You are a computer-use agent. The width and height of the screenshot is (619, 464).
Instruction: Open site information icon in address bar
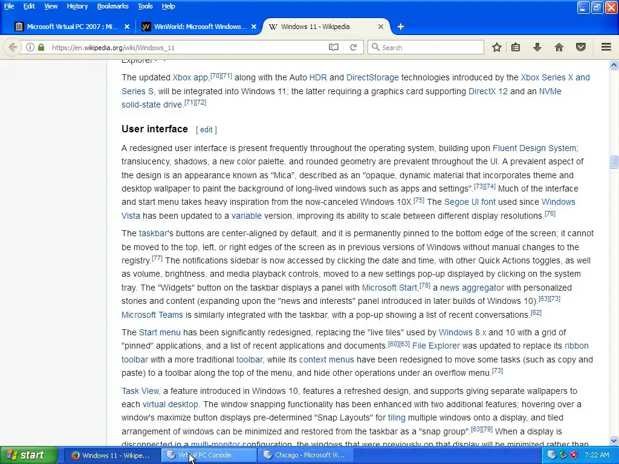(x=30, y=47)
